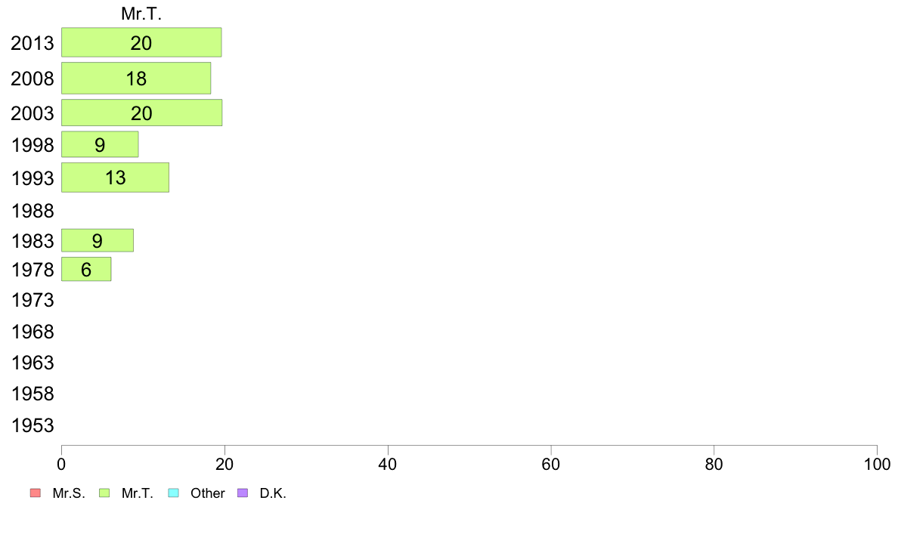Click the 40 tick on x-axis

[x=388, y=464]
